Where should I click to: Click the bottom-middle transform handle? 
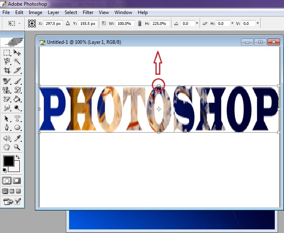tap(159, 133)
